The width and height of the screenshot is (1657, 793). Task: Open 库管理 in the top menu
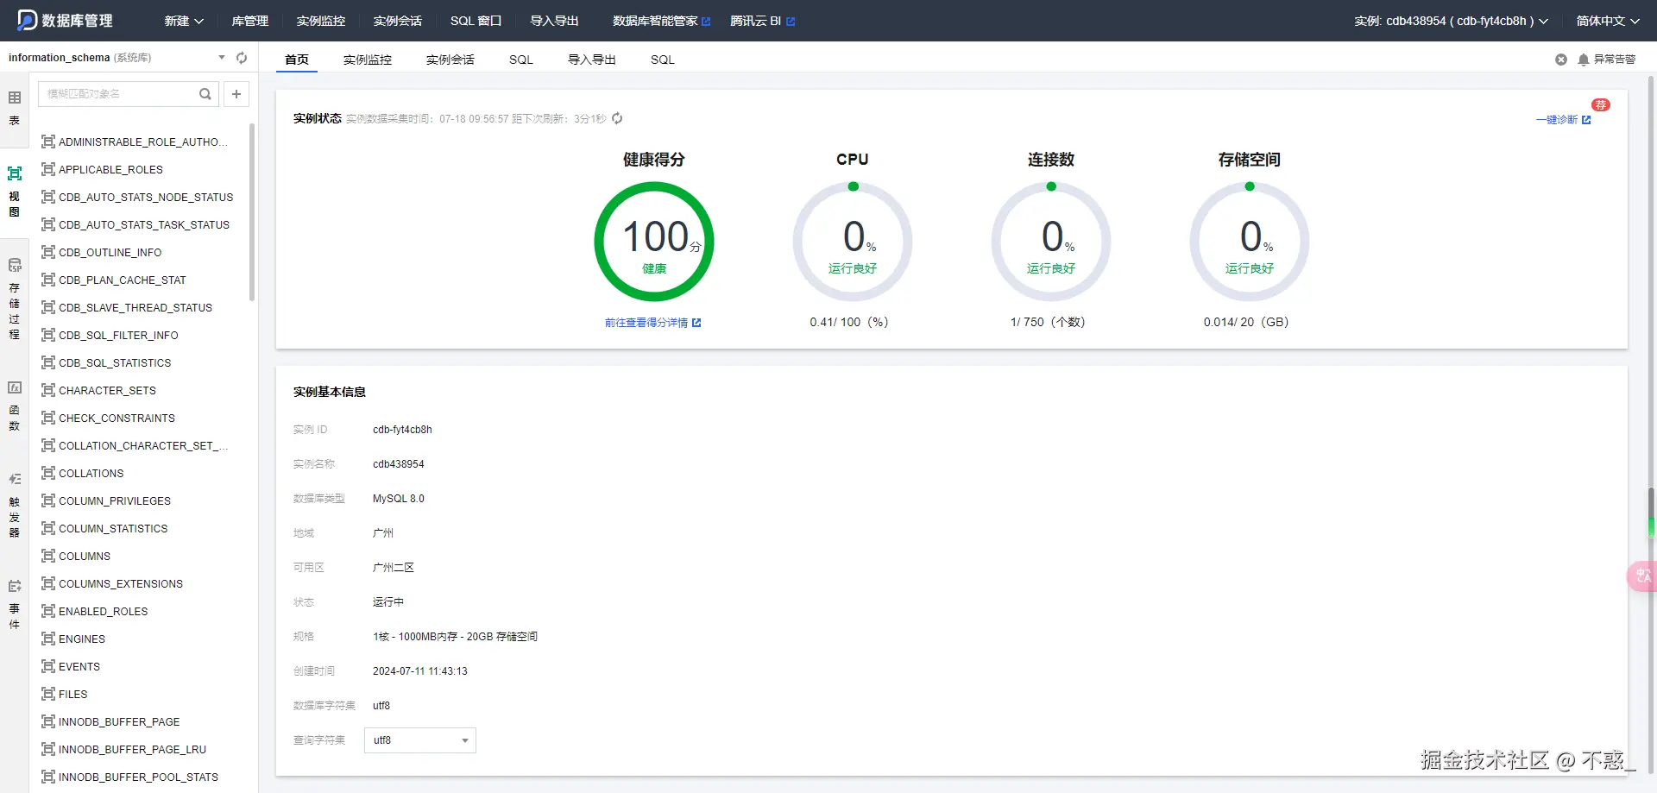pos(250,21)
